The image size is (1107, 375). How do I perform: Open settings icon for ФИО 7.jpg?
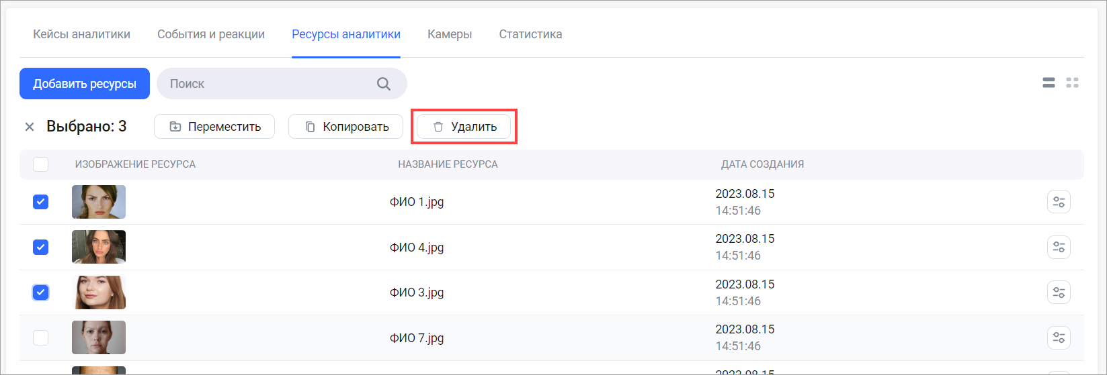[1059, 337]
